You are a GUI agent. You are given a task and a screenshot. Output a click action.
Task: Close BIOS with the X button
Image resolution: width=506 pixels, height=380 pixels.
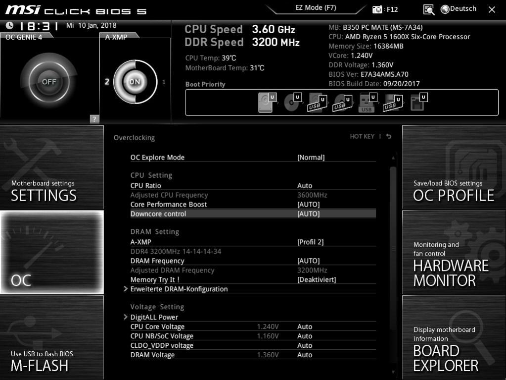click(x=492, y=9)
